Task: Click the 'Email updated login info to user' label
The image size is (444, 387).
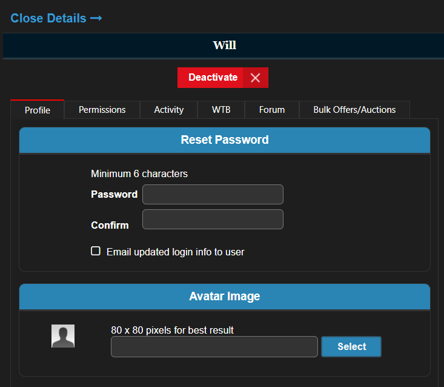Action: pos(175,252)
